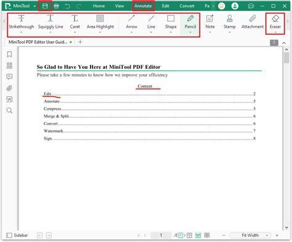The height and width of the screenshot is (242, 292).
Task: Expand Eraser tool options arrow
Action: tap(275, 32)
